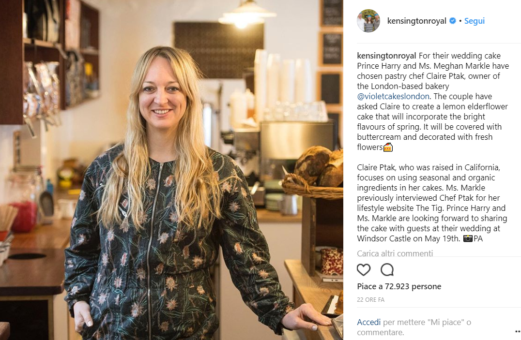Click the blue verified badge next to kensingtonroyal
Viewport: 521px width, 340px height.
click(x=453, y=21)
